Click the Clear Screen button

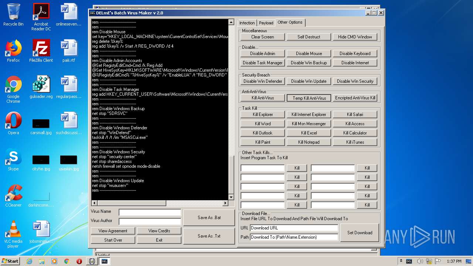coord(262,37)
